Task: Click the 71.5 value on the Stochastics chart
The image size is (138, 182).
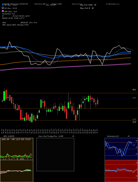Action: (x=134, y=145)
